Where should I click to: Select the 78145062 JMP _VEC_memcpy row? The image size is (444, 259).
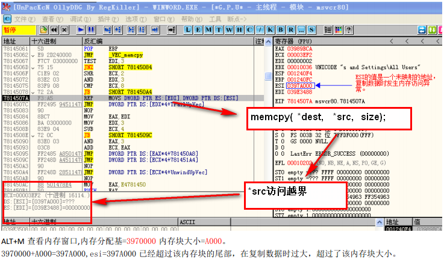pyautogui.click(x=133, y=55)
